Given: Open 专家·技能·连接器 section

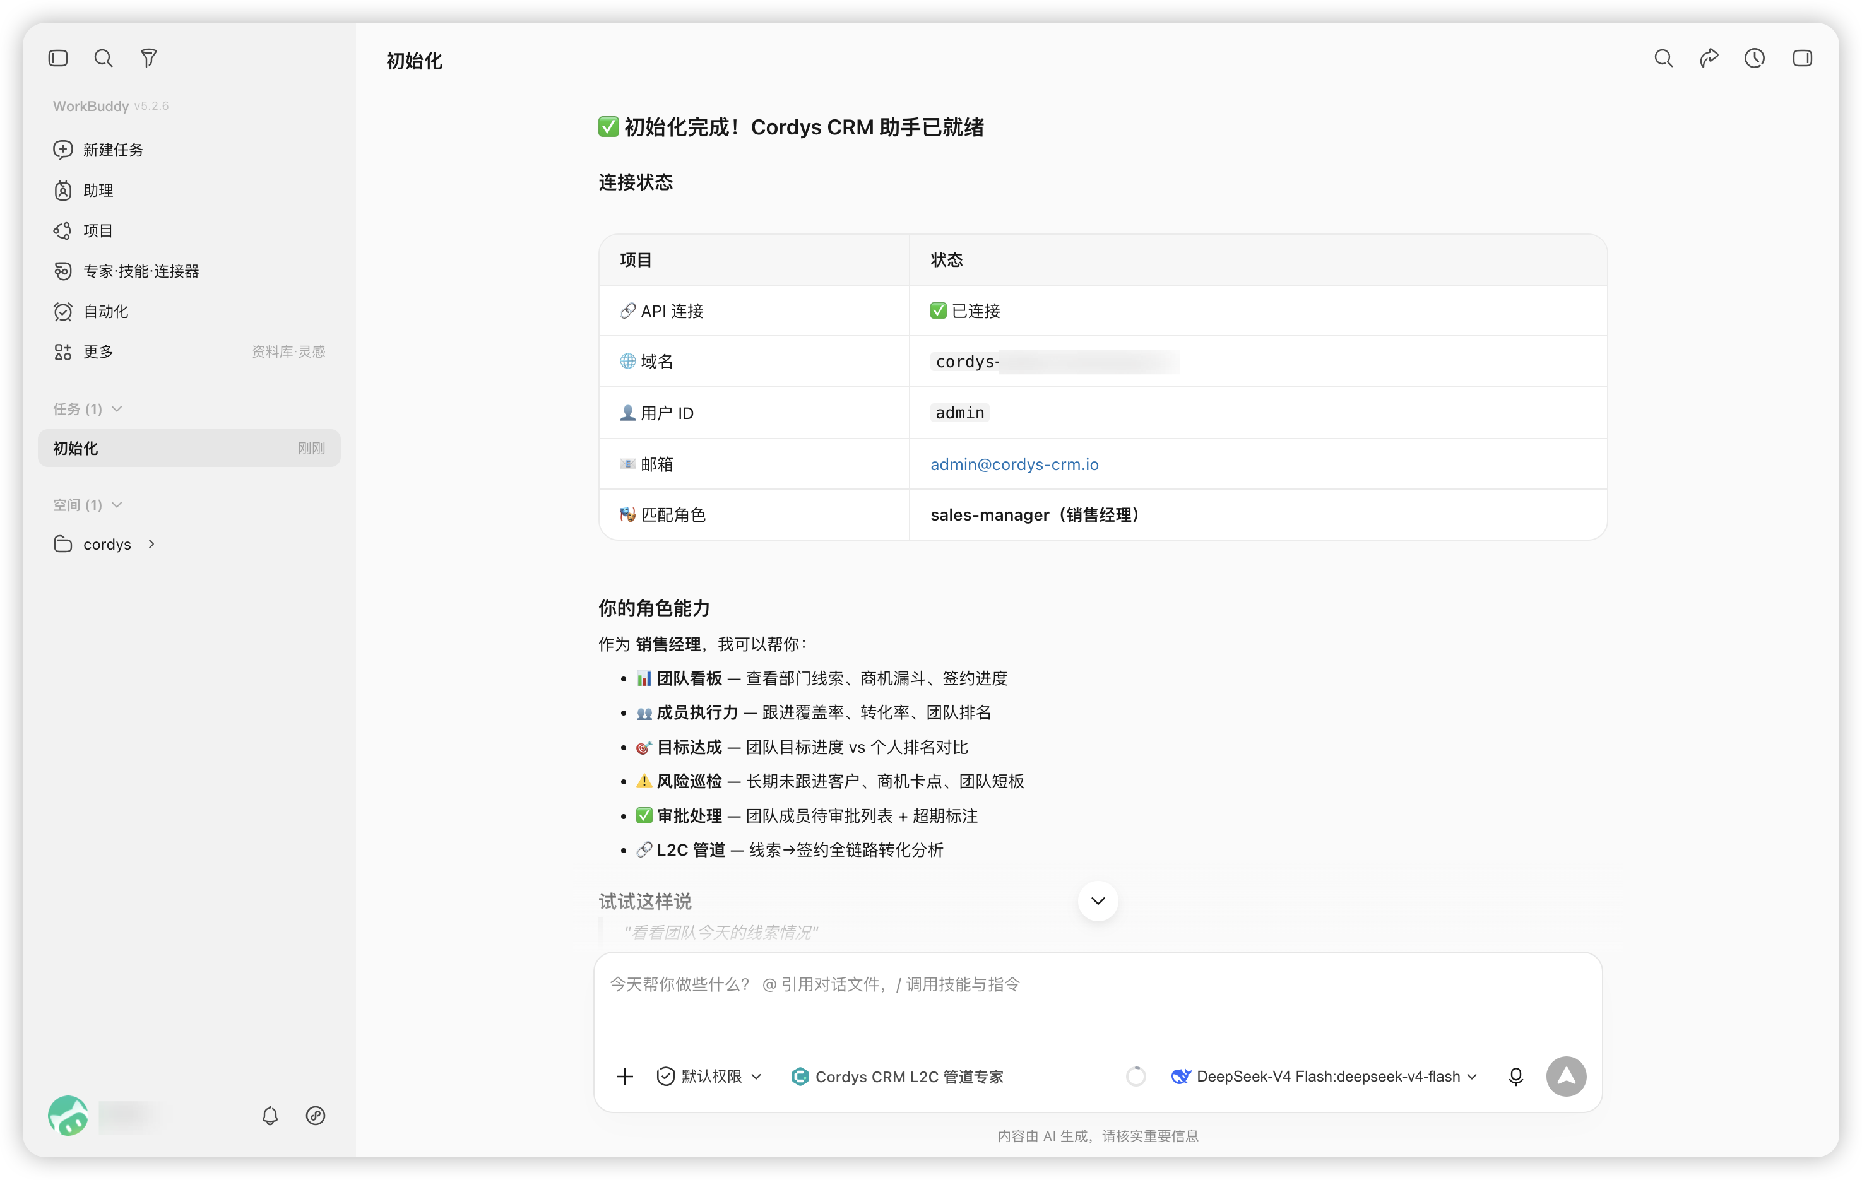Looking at the screenshot, I should [189, 271].
